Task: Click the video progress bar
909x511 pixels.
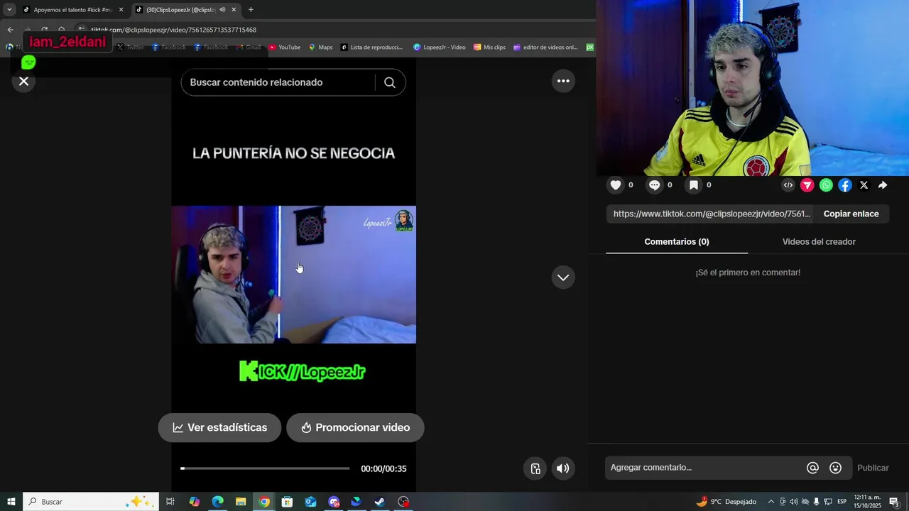Action: pyautogui.click(x=265, y=468)
